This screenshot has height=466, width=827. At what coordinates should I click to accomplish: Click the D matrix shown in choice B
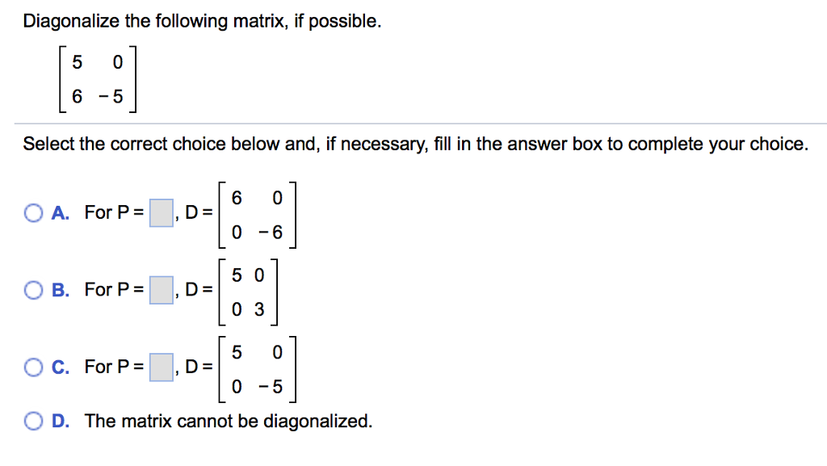(246, 291)
